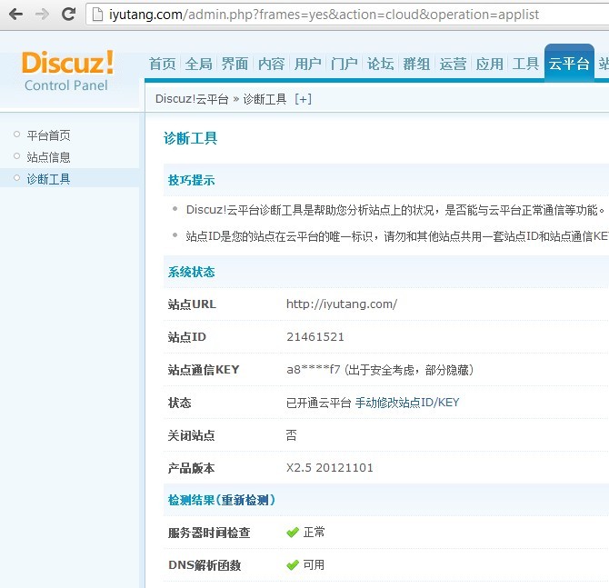Click the site ID value 21461521
This screenshot has height=588, width=609.
(x=315, y=337)
